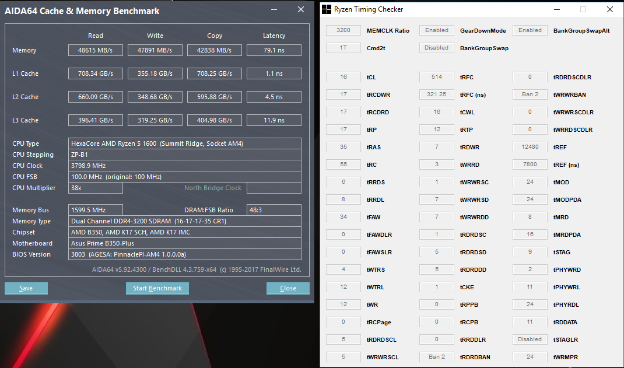
Task: Click CPU Clock value 3798.9 MHz
Action: (x=185, y=166)
